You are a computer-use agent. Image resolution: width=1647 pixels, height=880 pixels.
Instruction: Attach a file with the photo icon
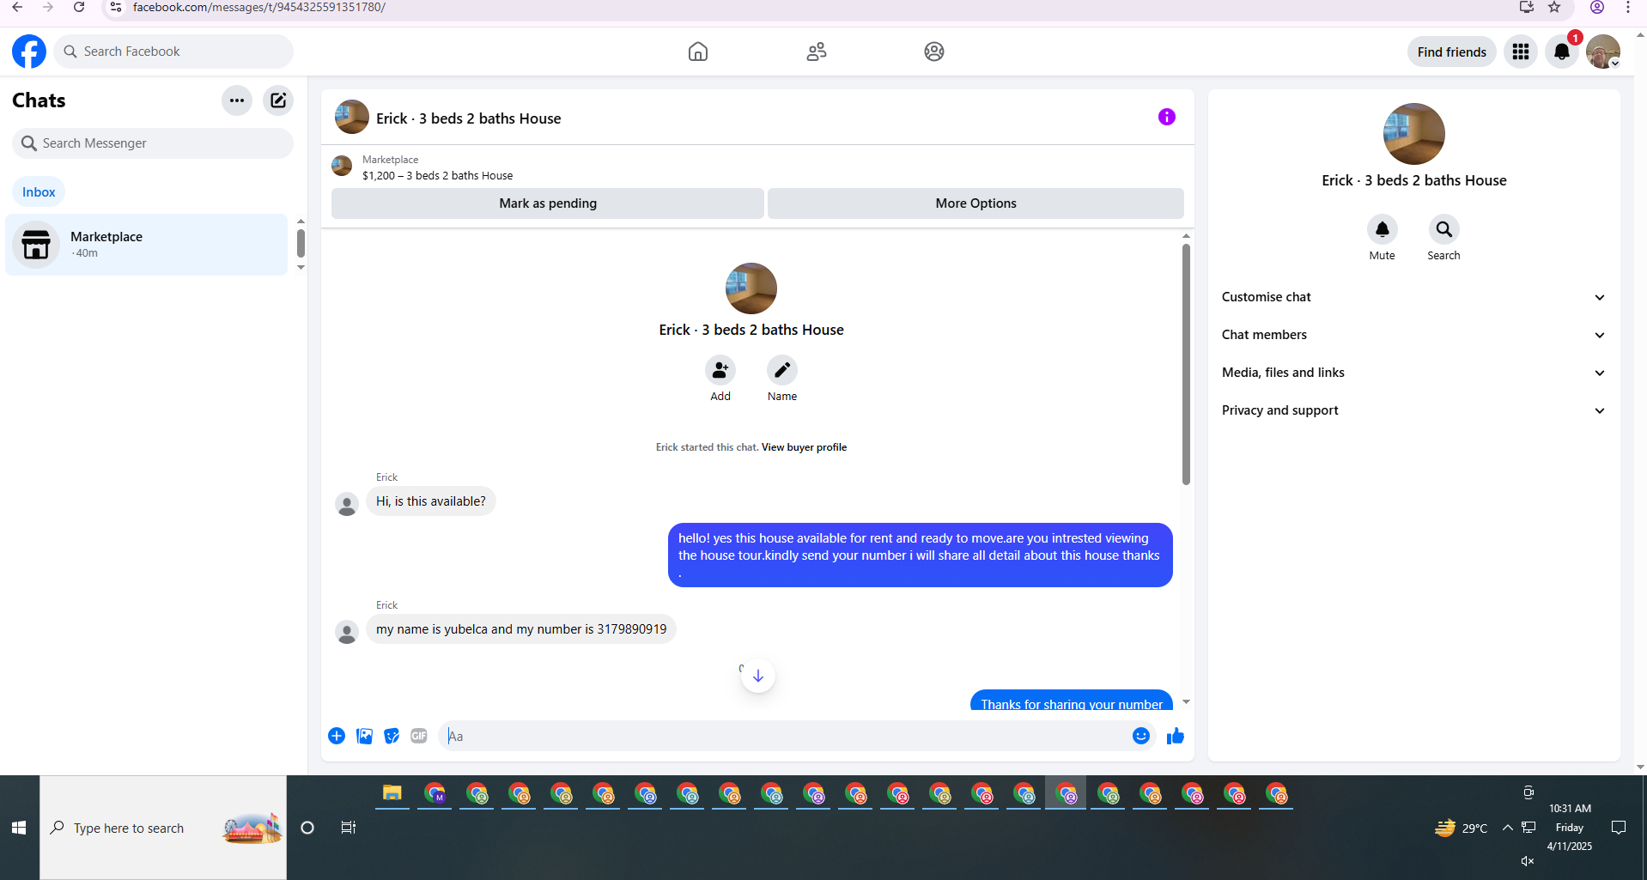[364, 736]
